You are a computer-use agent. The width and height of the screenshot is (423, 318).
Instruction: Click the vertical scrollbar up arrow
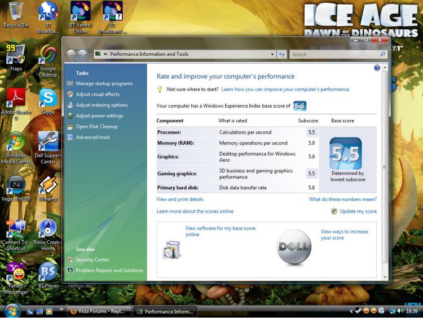[385, 67]
